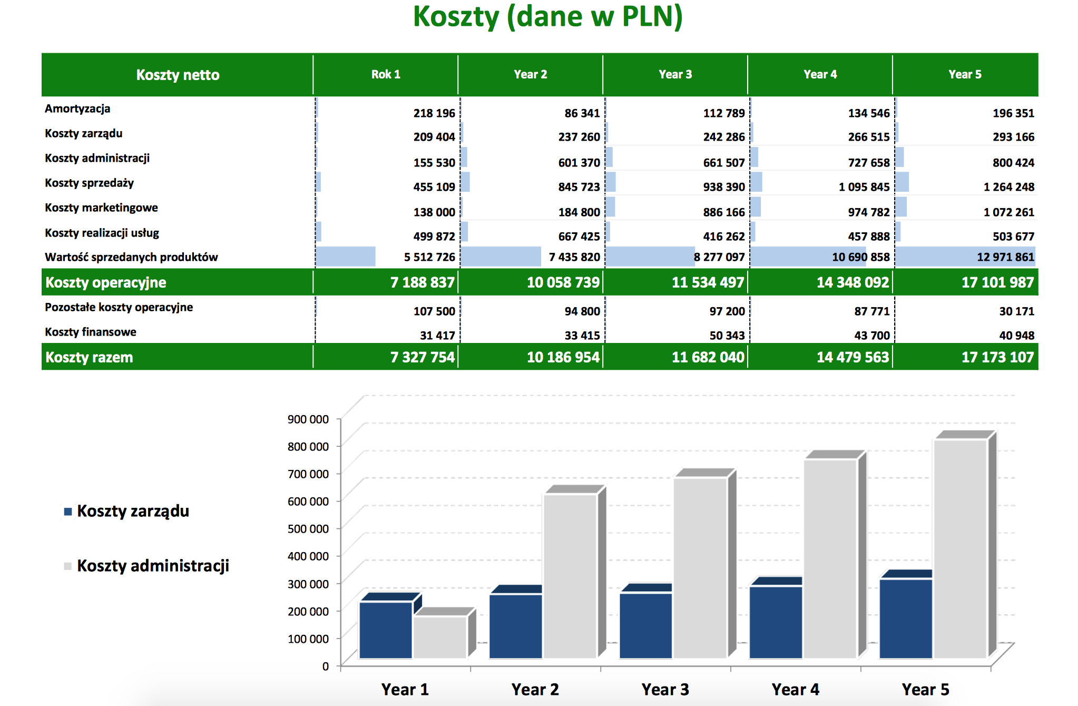Select the cell with value 196 351
The width and height of the screenshot is (1078, 706).
coord(1014,113)
